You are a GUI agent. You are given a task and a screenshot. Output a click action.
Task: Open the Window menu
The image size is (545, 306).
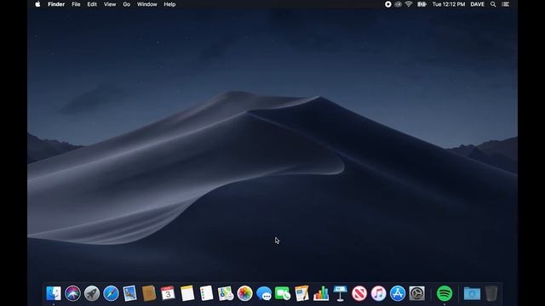pos(146,4)
